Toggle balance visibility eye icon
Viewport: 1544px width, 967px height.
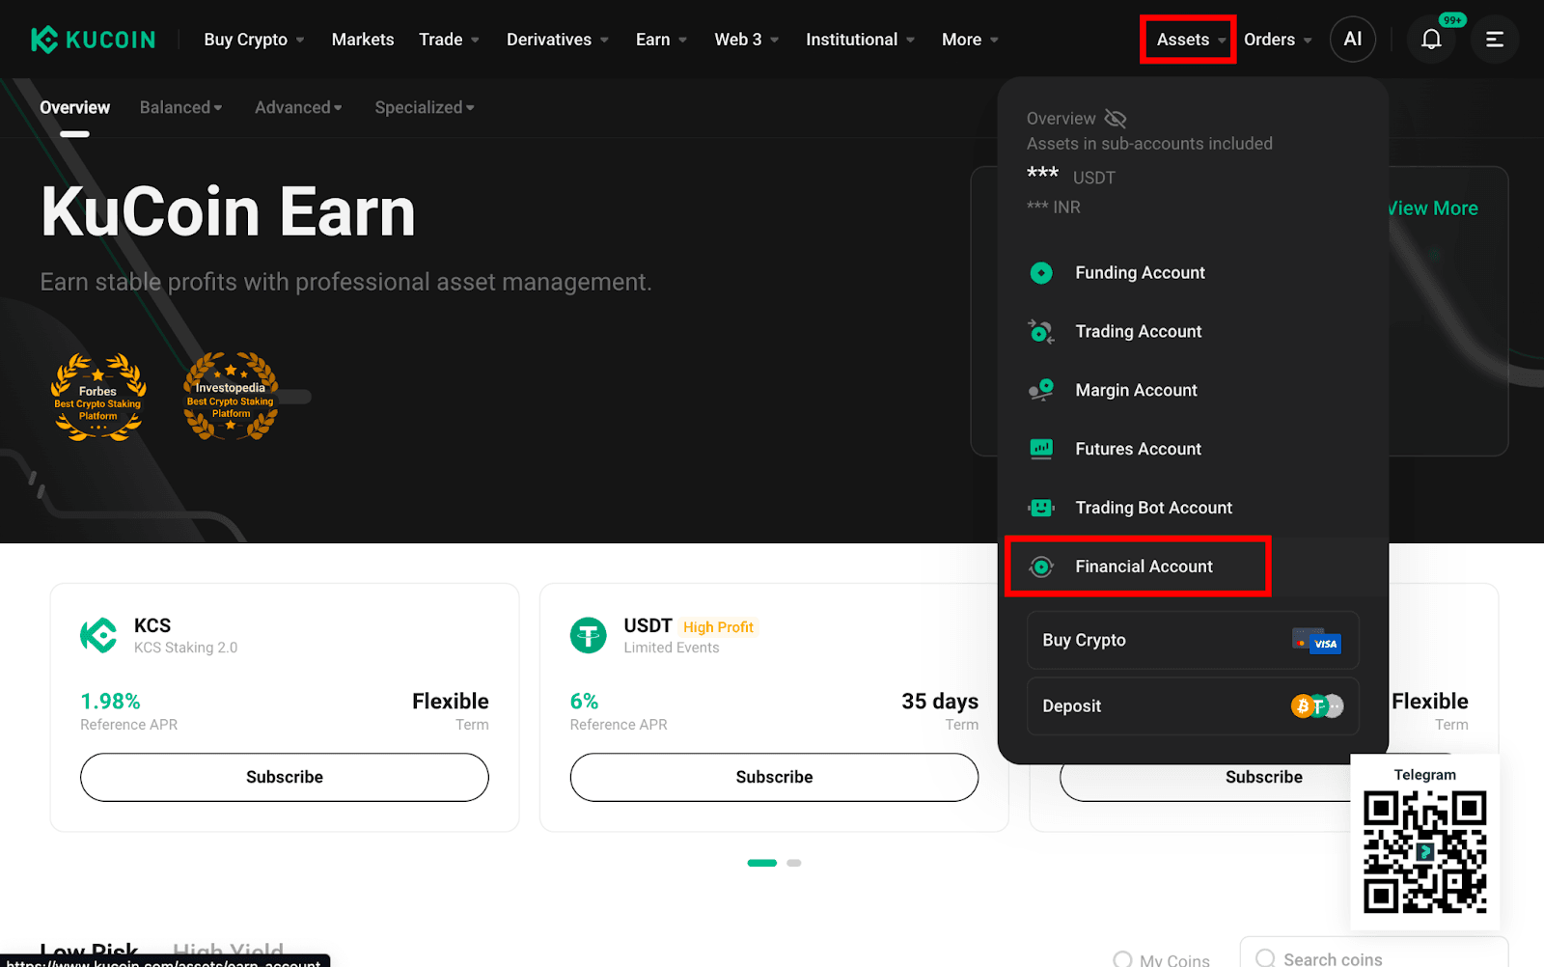(1116, 119)
